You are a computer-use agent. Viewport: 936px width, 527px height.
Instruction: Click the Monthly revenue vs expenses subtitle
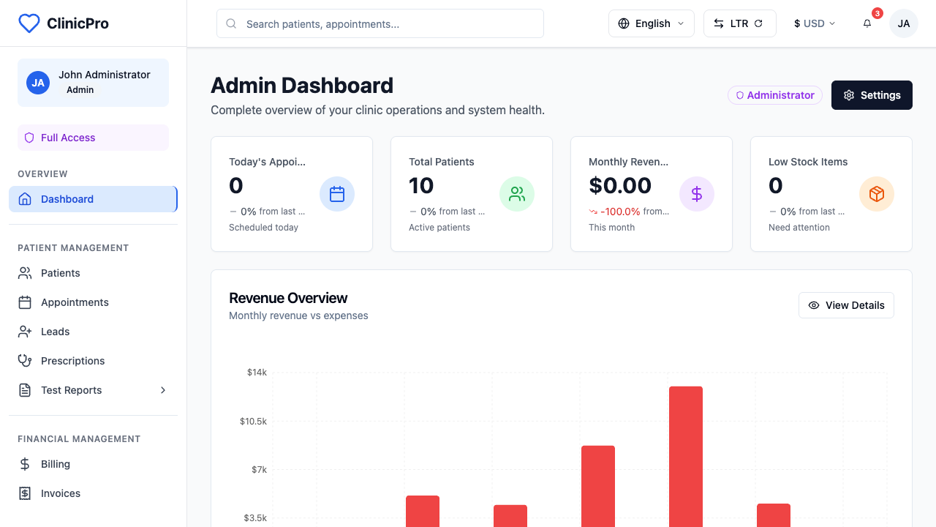[298, 315]
